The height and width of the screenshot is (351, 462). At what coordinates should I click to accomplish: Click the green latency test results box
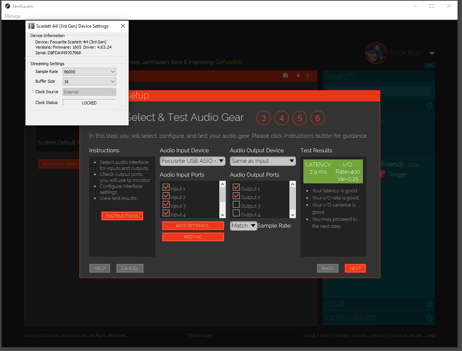333,171
